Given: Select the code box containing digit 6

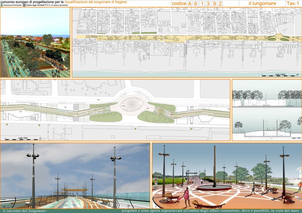Looking at the screenshot, I should (x=196, y=3).
